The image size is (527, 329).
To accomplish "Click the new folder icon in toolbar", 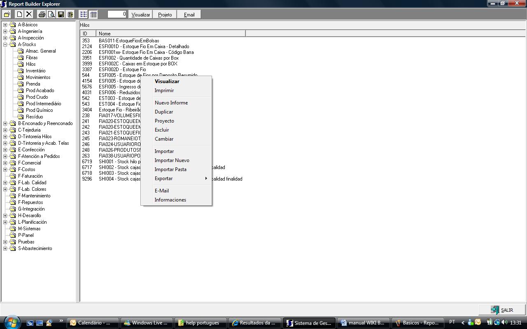I will [x=7, y=14].
